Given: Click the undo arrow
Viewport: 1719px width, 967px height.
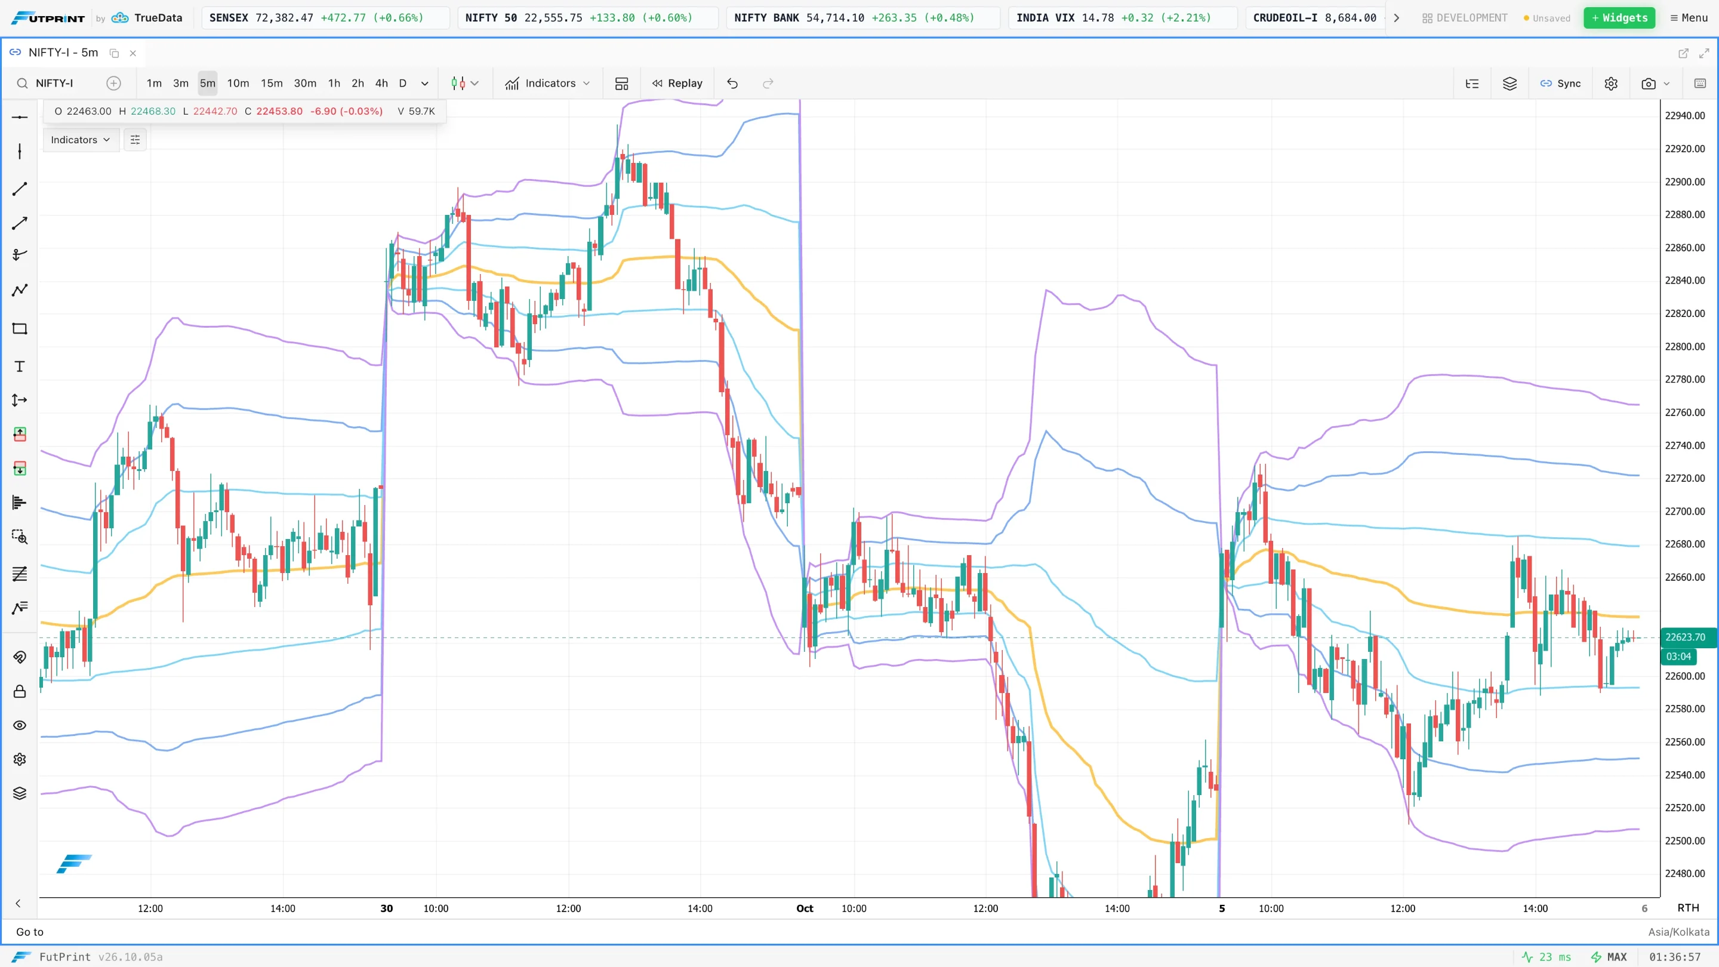Looking at the screenshot, I should pyautogui.click(x=732, y=84).
